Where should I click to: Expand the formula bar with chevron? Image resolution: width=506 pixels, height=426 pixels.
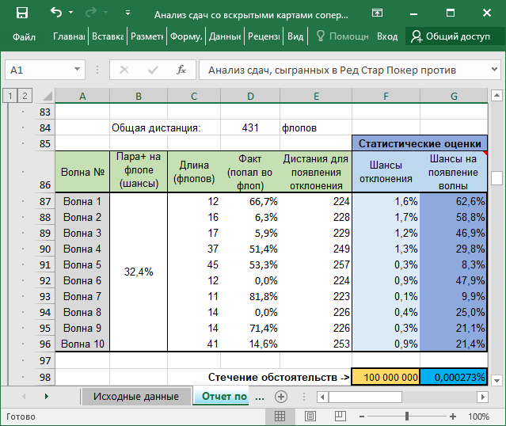tap(495, 70)
